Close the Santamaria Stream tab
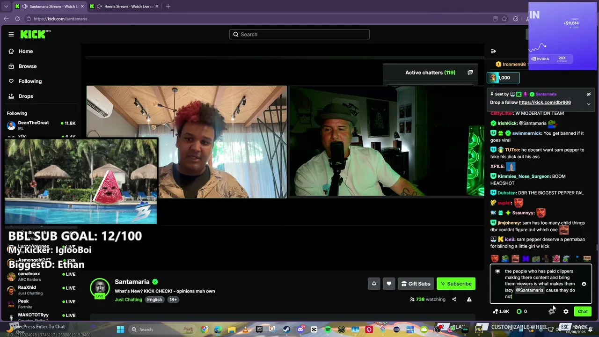This screenshot has width=599, height=337. [81, 6]
